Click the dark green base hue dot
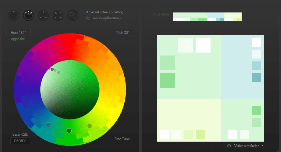This screenshot has width=281, height=152. point(69,131)
